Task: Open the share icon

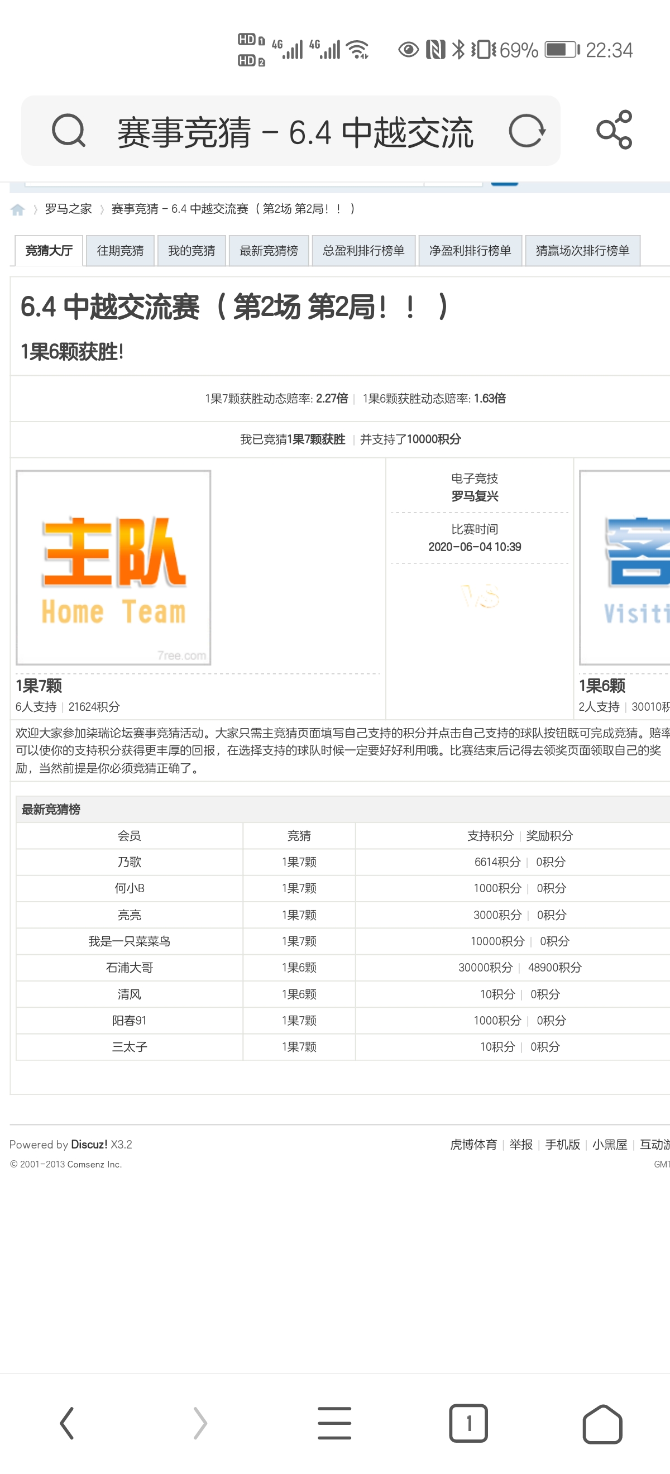Action: tap(614, 131)
